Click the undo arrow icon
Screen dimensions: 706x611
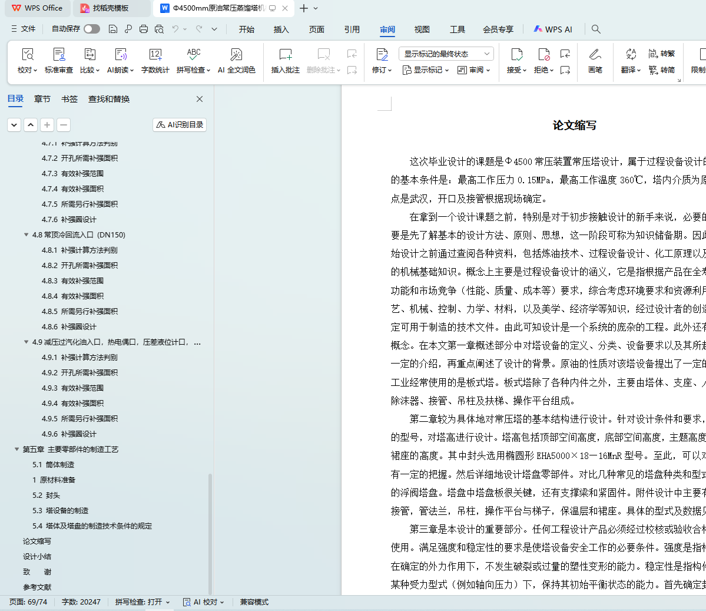point(175,29)
